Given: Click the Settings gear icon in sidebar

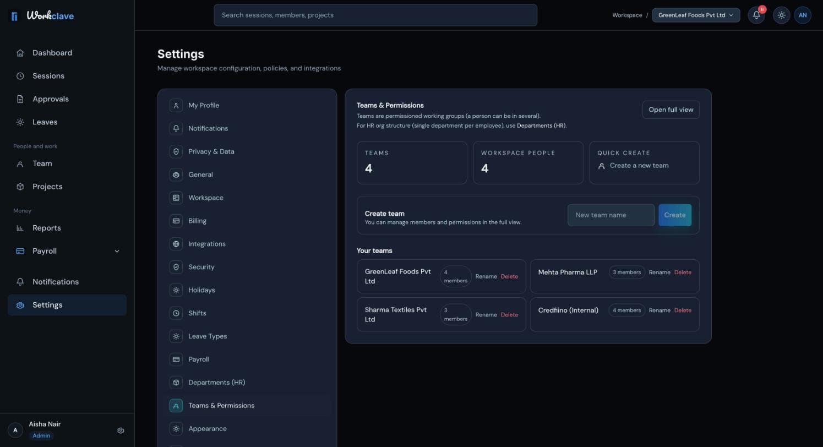Looking at the screenshot, I should 20,305.
